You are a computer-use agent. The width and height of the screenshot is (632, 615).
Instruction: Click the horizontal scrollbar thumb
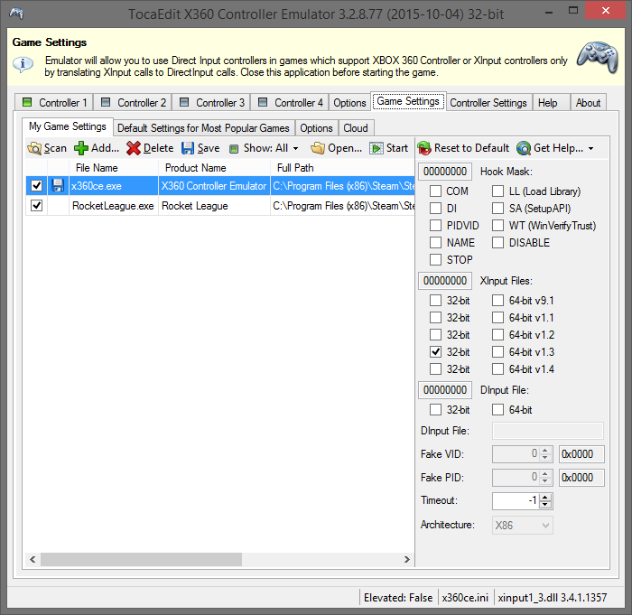tap(141, 559)
